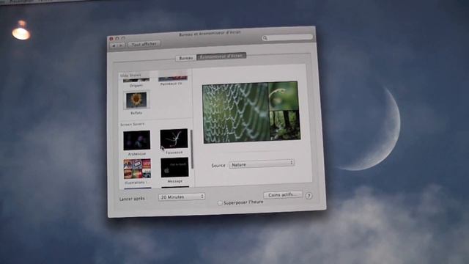Click the nature screen saver preview image
The image size is (469, 264).
pyautogui.click(x=251, y=112)
